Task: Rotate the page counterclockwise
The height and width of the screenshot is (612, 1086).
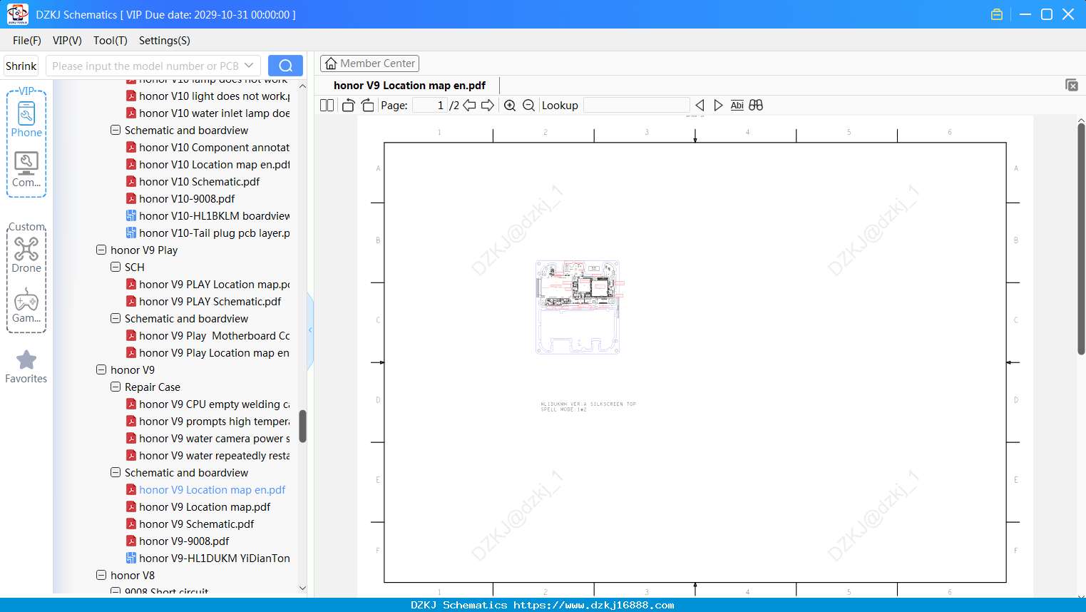Action: click(348, 106)
